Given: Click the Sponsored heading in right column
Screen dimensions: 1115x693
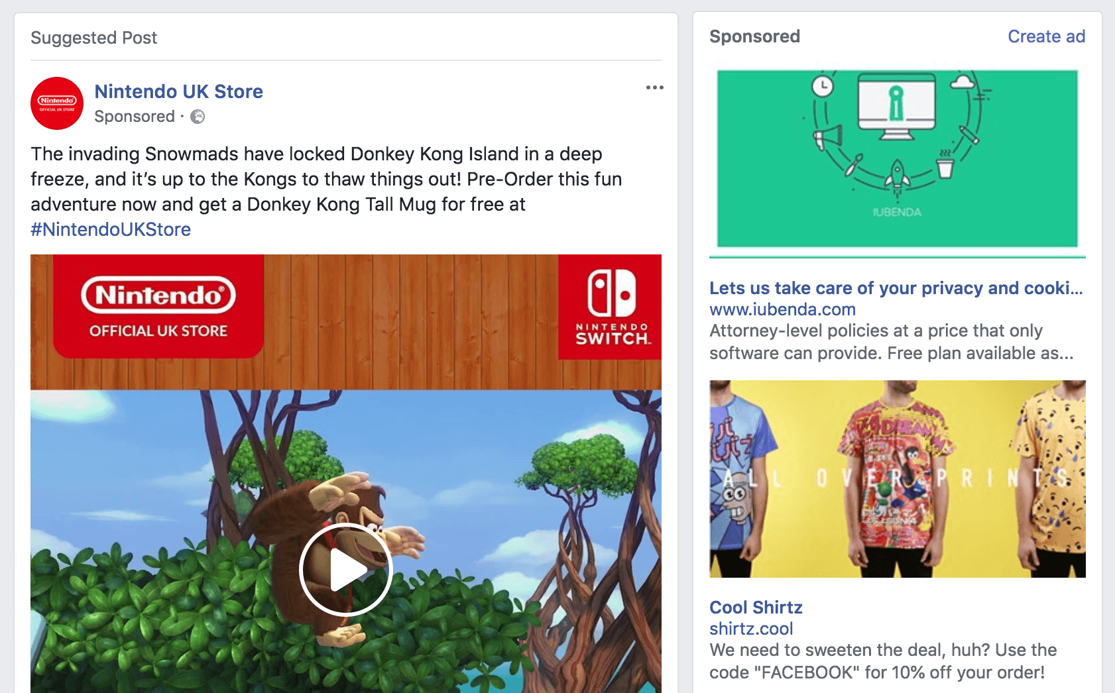Looking at the screenshot, I should (x=754, y=36).
